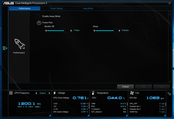Click the CPU Frequency chip icon
This screenshot has height=119, width=174.
click(x=11, y=93)
